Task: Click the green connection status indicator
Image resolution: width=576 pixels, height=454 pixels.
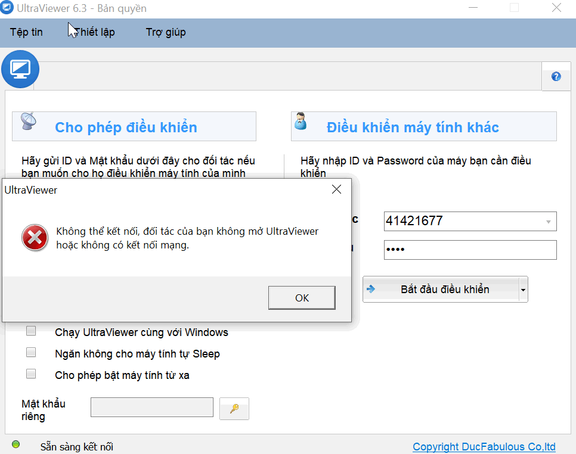Action: [x=16, y=444]
